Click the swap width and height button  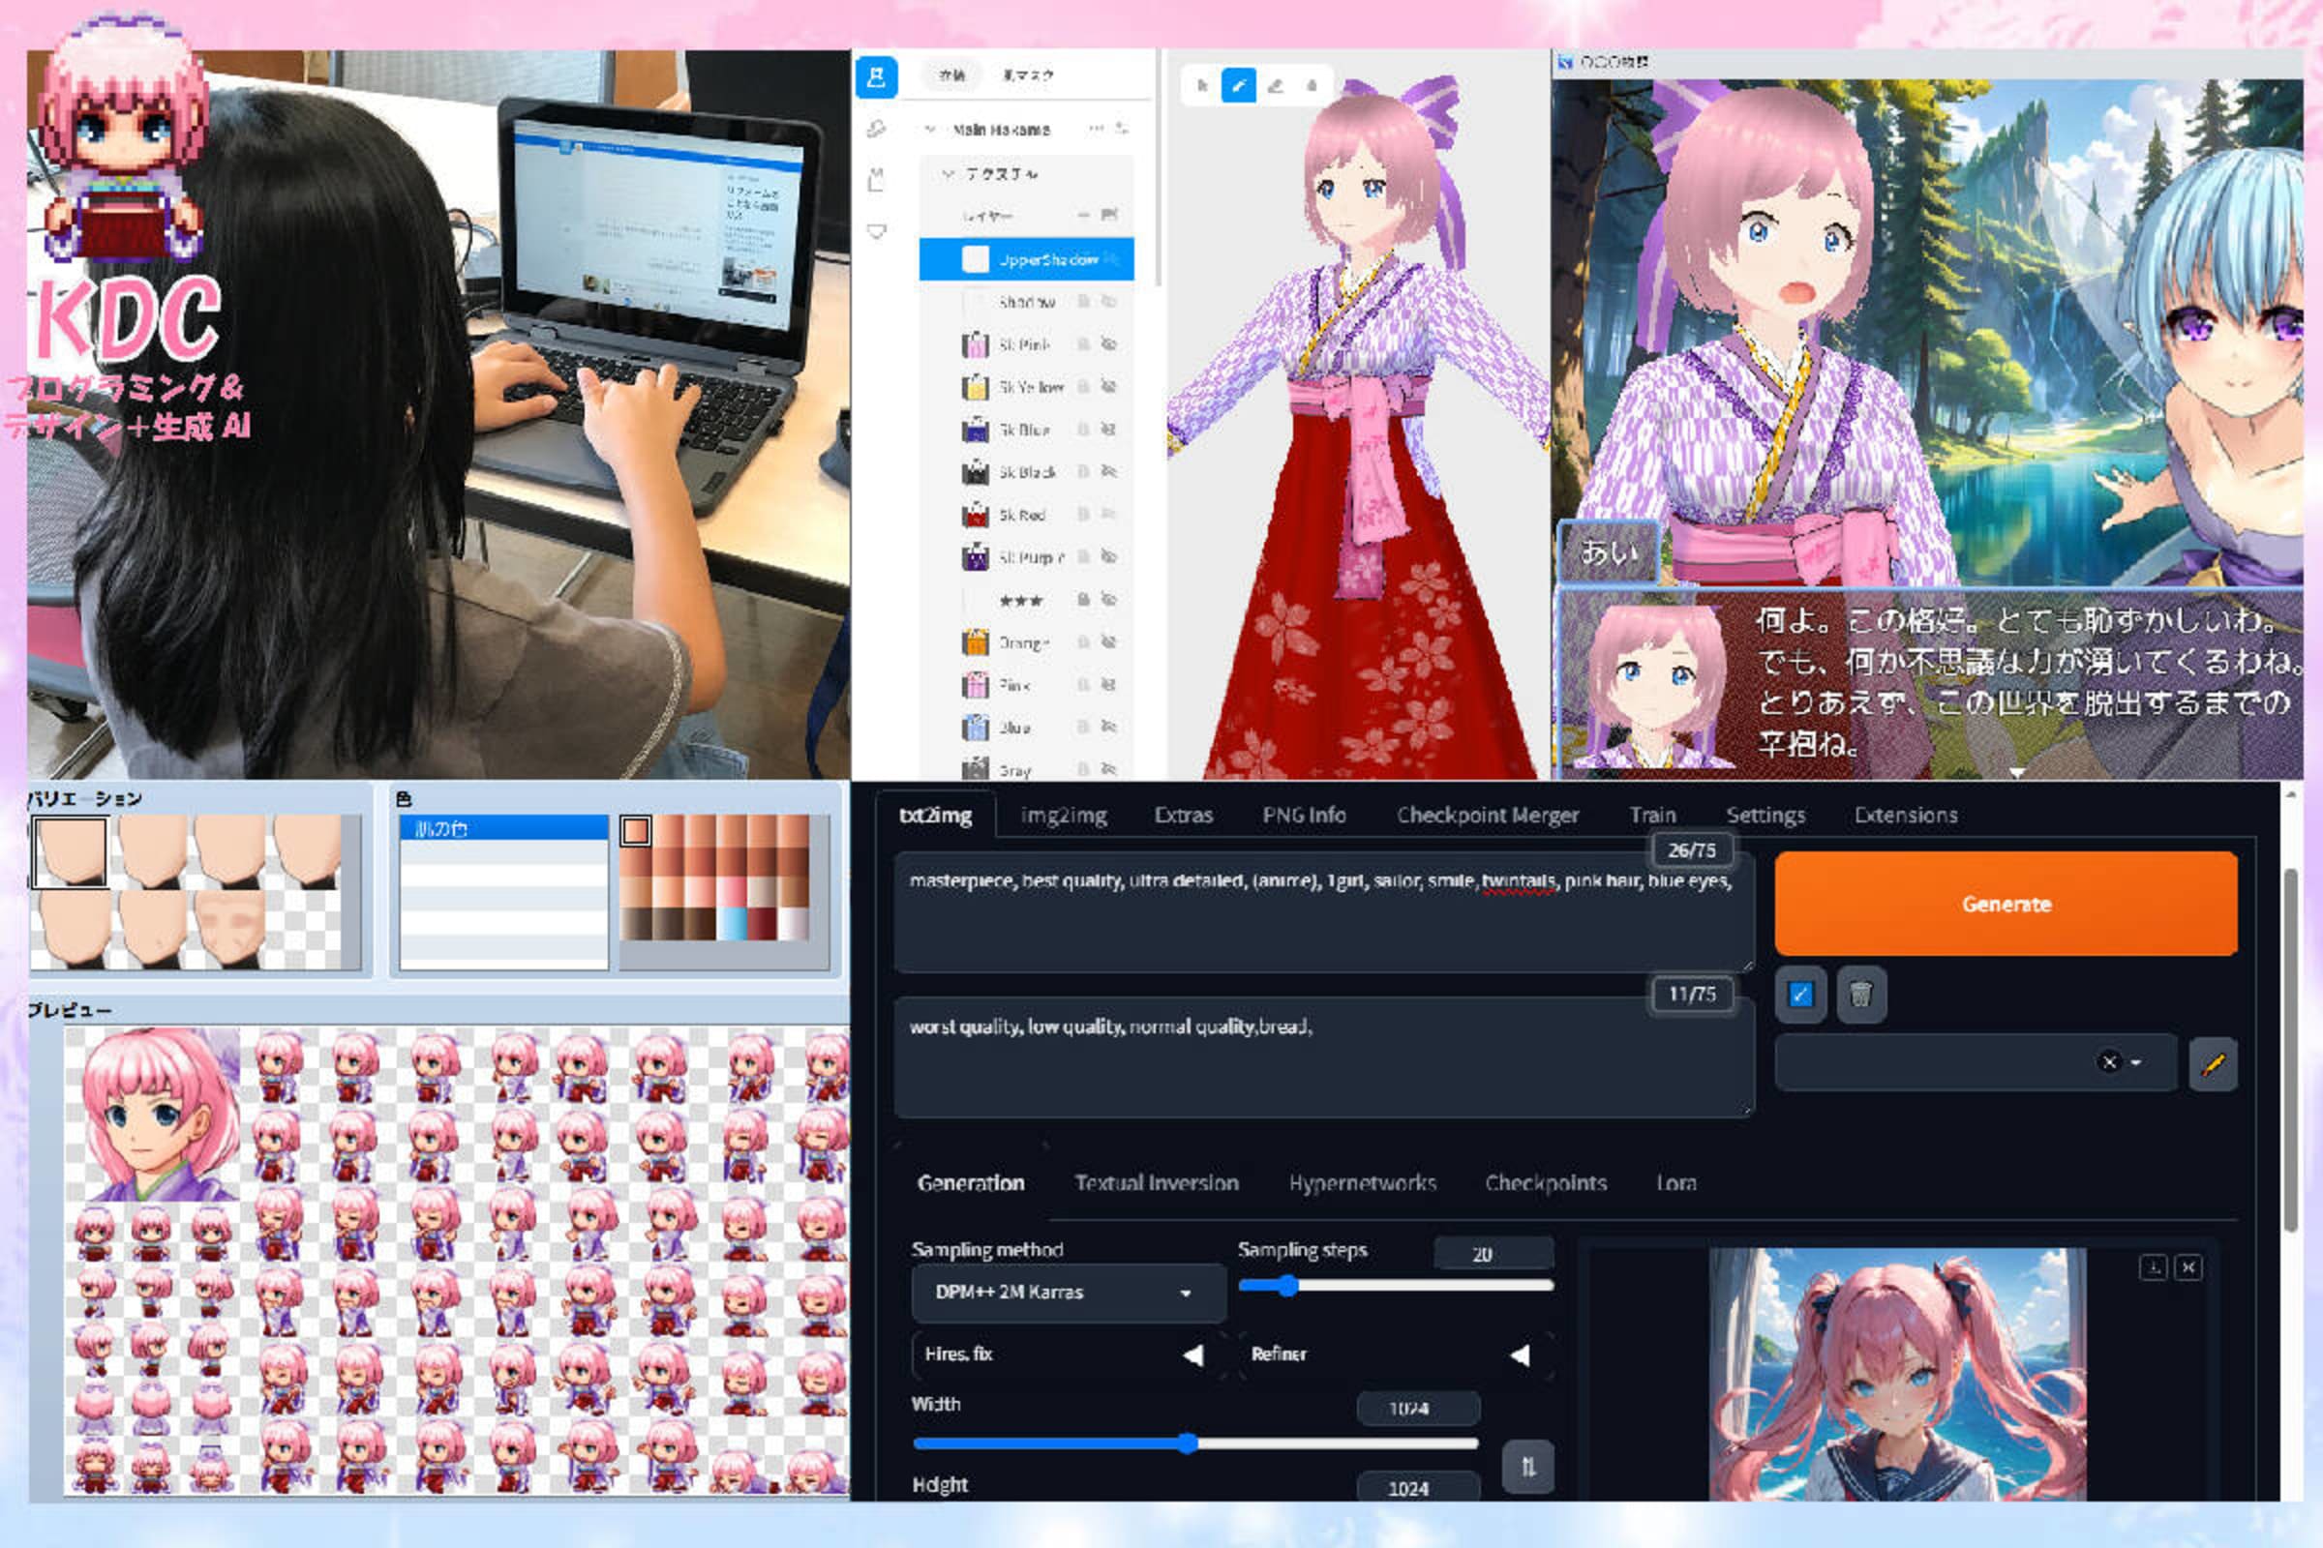click(1527, 1466)
